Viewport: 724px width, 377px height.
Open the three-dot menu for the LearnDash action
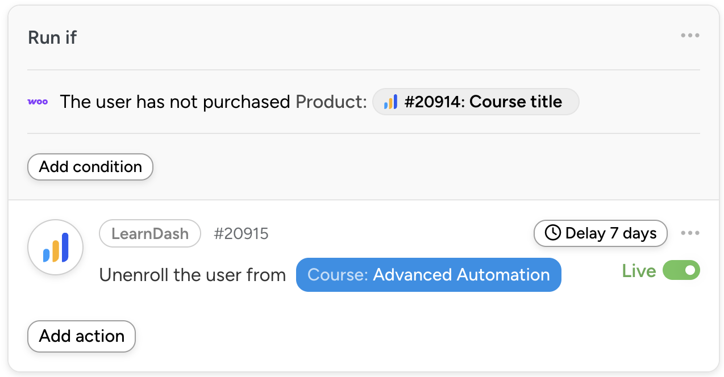click(690, 233)
